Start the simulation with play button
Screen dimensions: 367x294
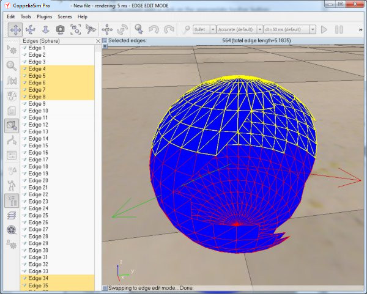(x=324, y=30)
